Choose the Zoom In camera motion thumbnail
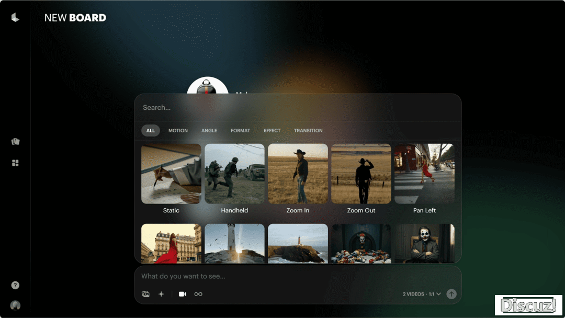Viewport: 565px width, 318px height. [298, 174]
